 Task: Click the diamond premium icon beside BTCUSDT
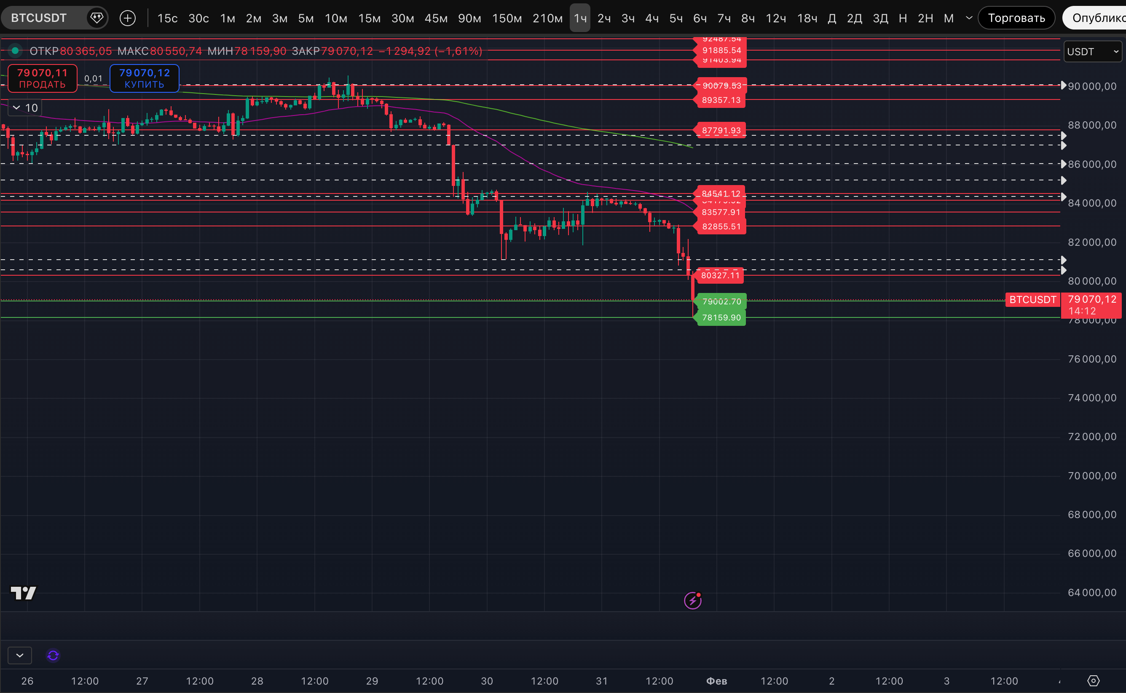(97, 18)
